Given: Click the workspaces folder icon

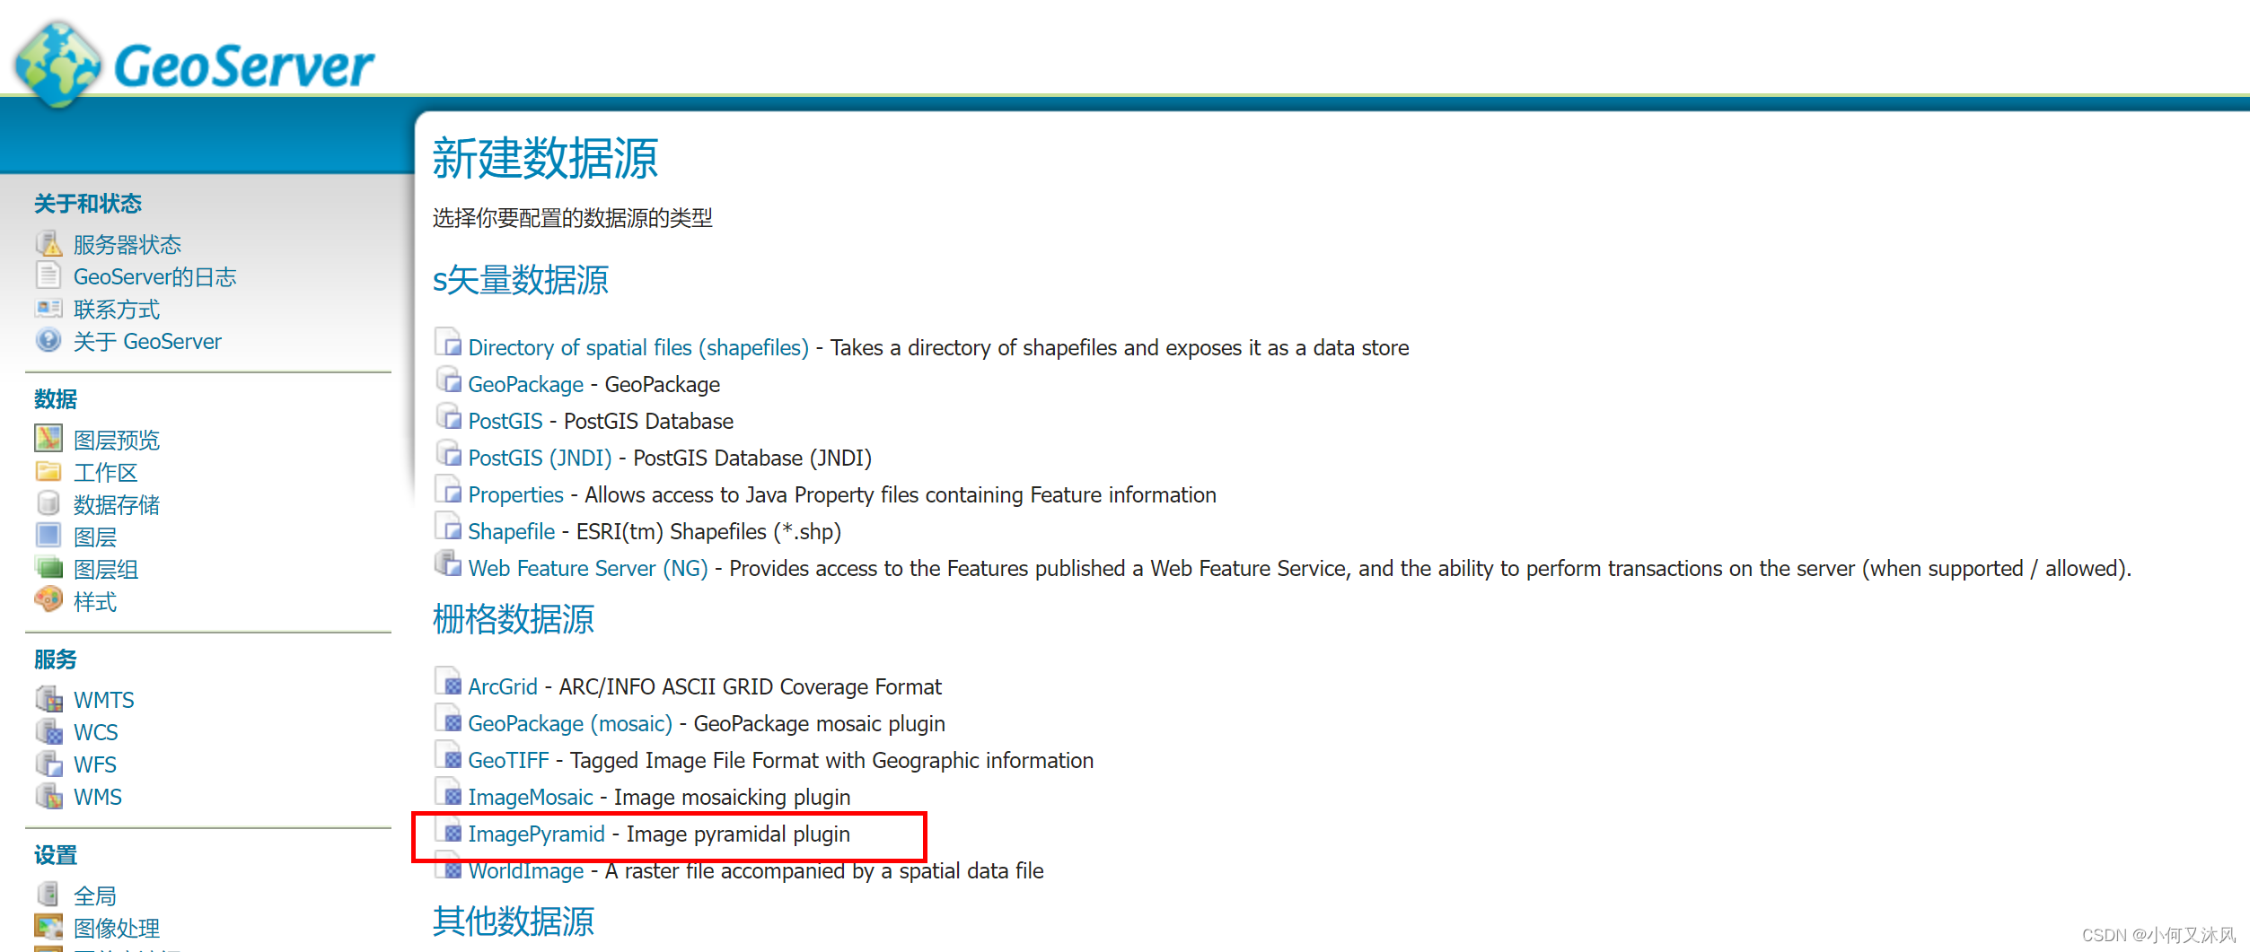Looking at the screenshot, I should pyautogui.click(x=48, y=471).
